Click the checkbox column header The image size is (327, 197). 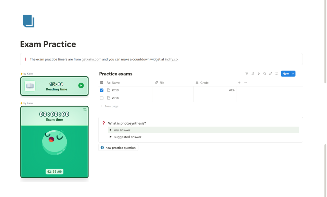(102, 83)
